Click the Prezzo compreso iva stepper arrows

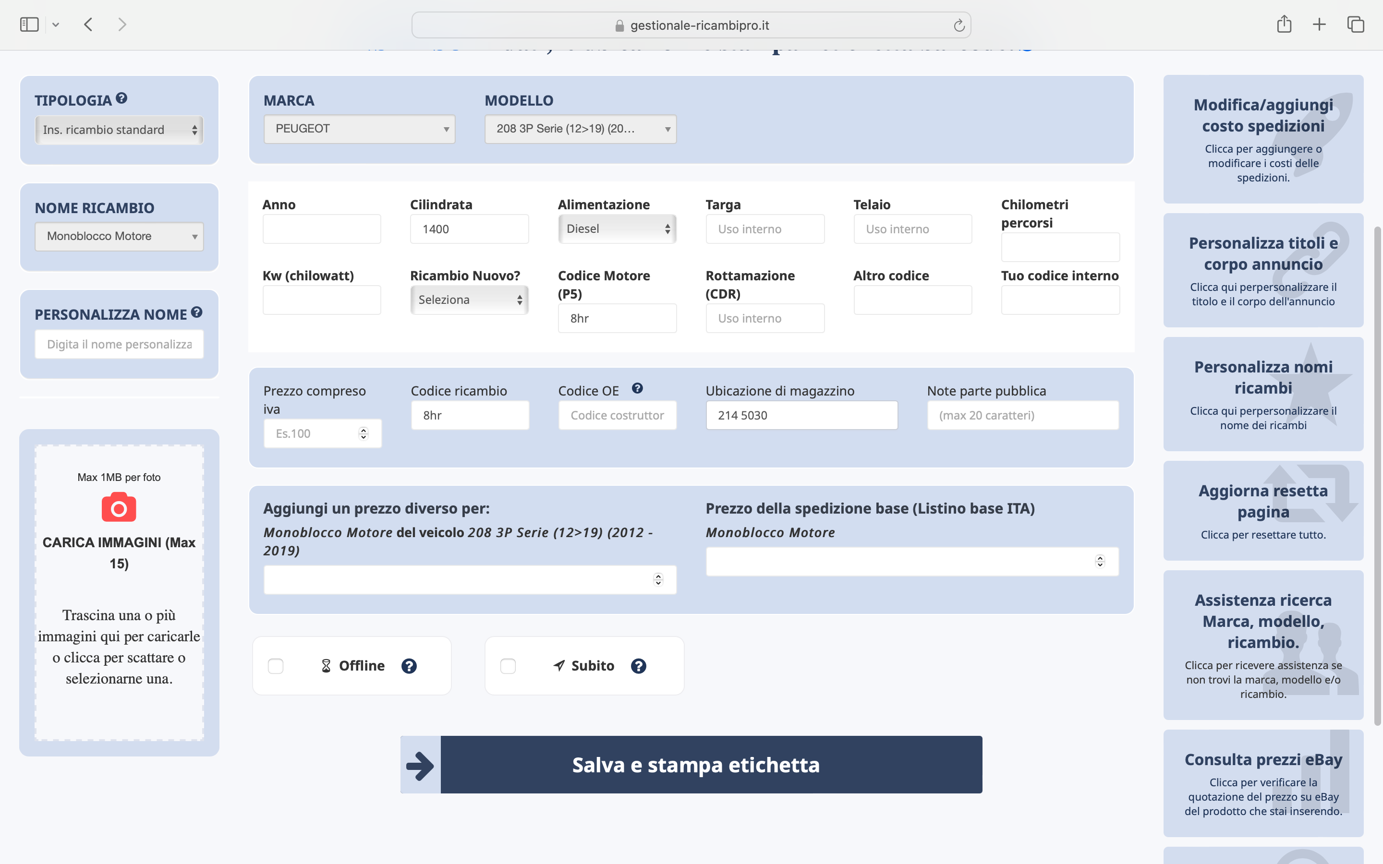point(364,434)
